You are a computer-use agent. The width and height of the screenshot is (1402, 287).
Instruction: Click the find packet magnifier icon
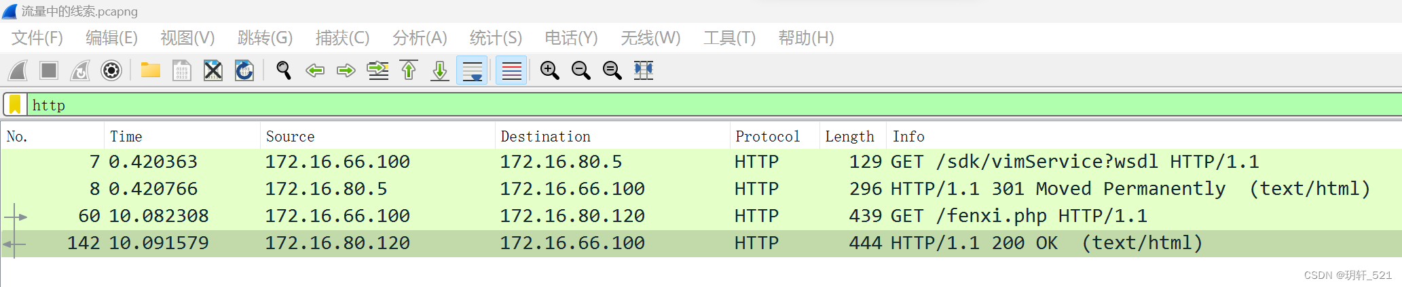(284, 70)
